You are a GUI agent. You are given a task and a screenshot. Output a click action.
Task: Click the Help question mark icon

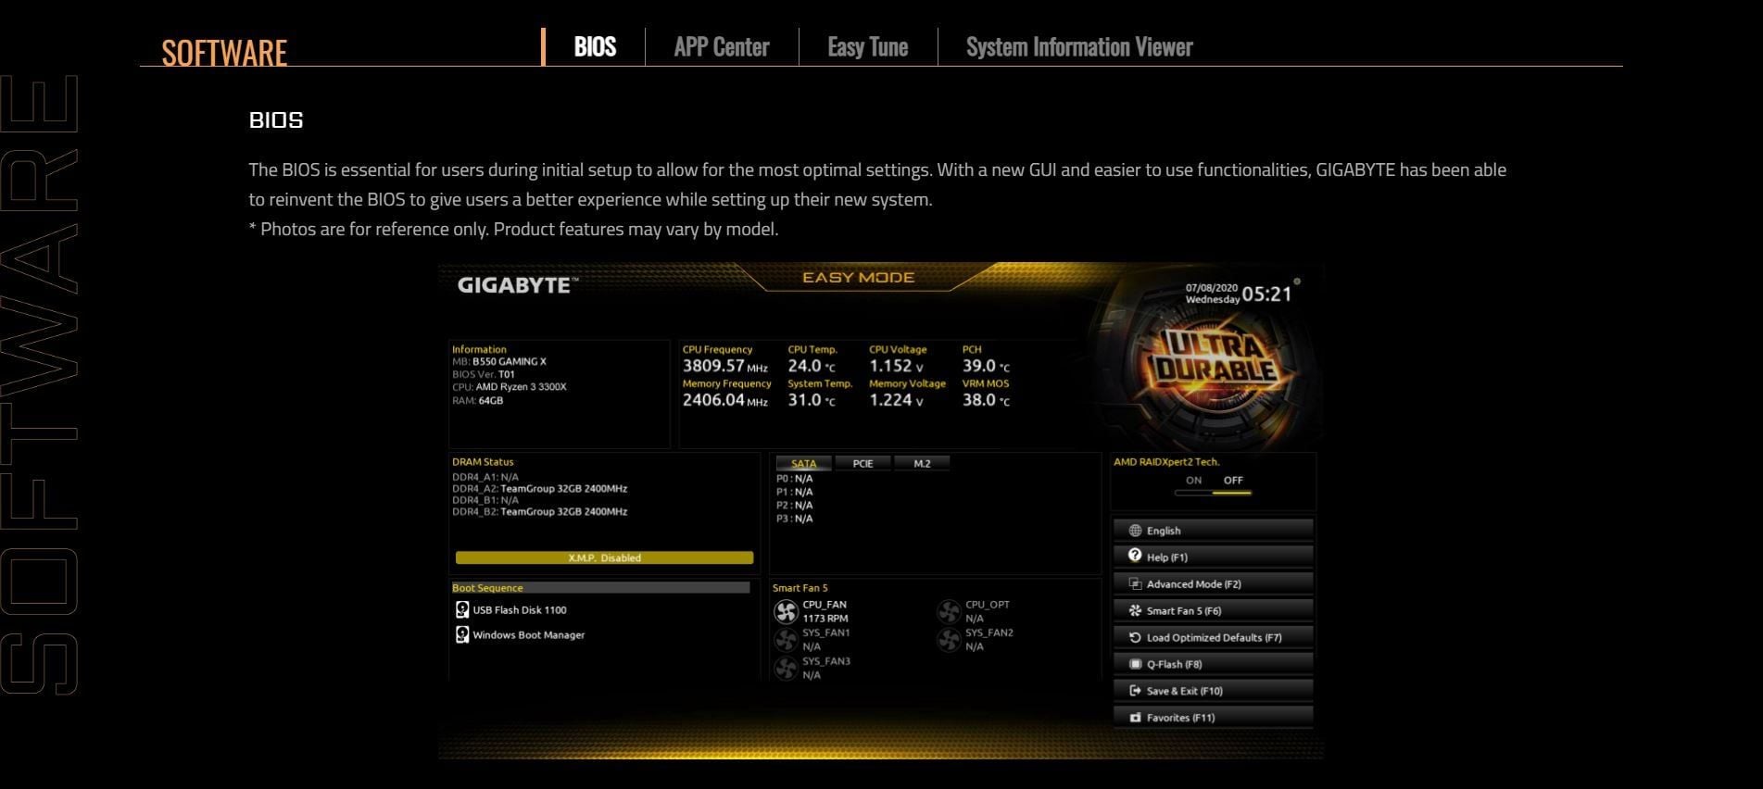point(1135,556)
